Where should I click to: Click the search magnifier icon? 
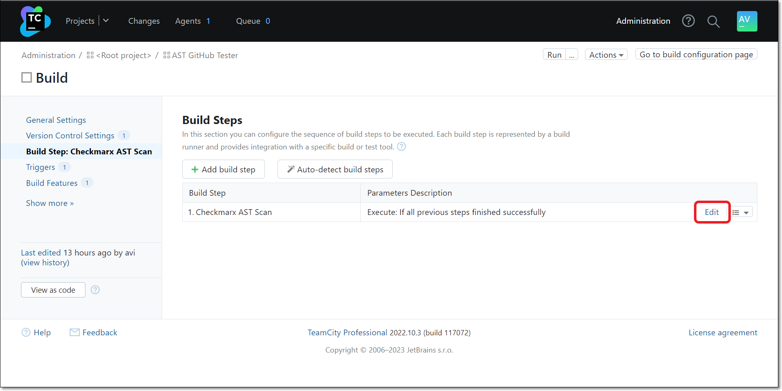(x=713, y=21)
